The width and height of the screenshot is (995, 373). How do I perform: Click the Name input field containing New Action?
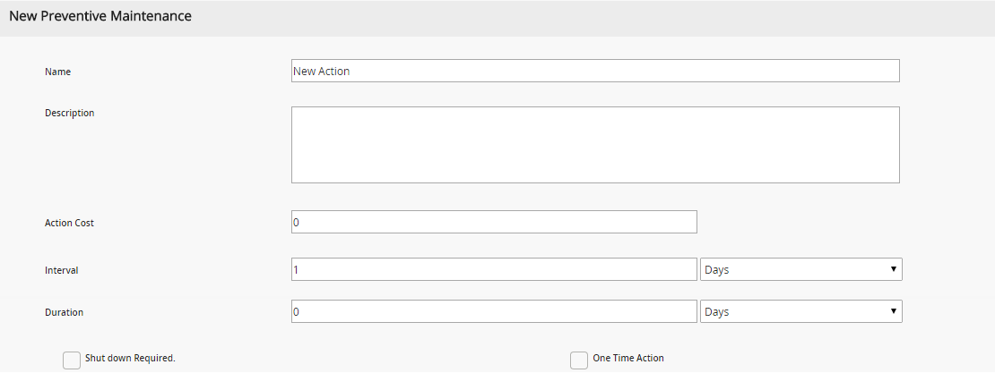point(595,71)
